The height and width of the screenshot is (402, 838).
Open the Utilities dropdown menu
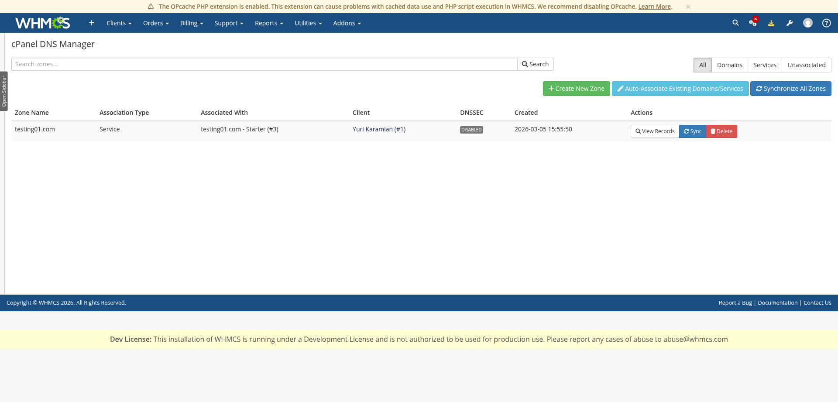point(308,23)
